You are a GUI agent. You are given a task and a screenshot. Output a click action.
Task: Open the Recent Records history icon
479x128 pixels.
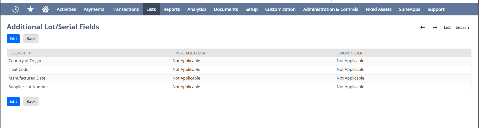pyautogui.click(x=15, y=9)
